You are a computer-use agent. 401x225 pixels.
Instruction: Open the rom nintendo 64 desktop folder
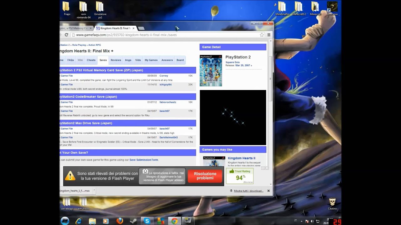point(84,10)
